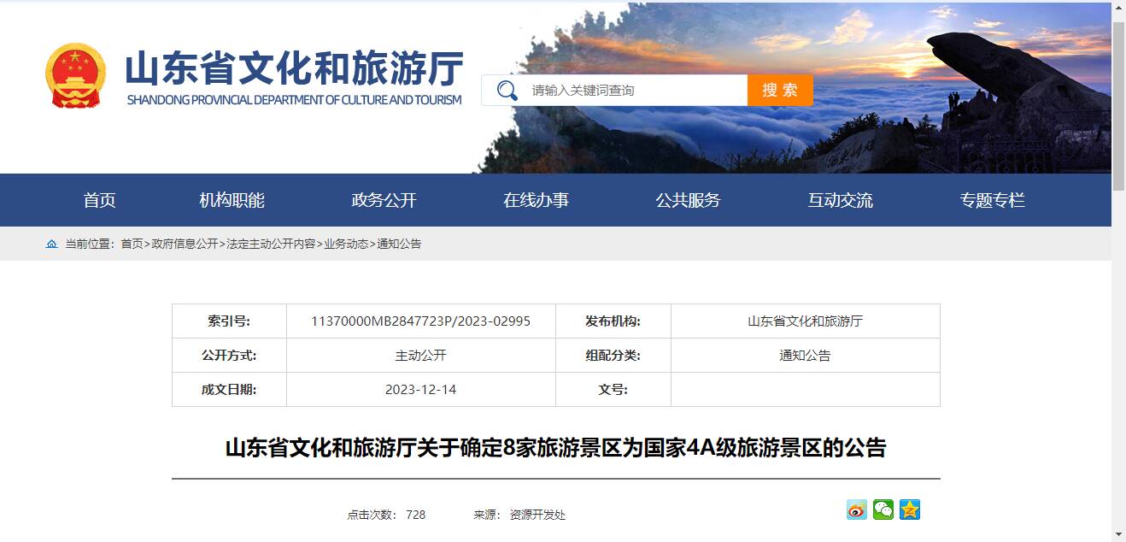Open 专题专栏 navigation item
The width and height of the screenshot is (1126, 542).
click(992, 200)
